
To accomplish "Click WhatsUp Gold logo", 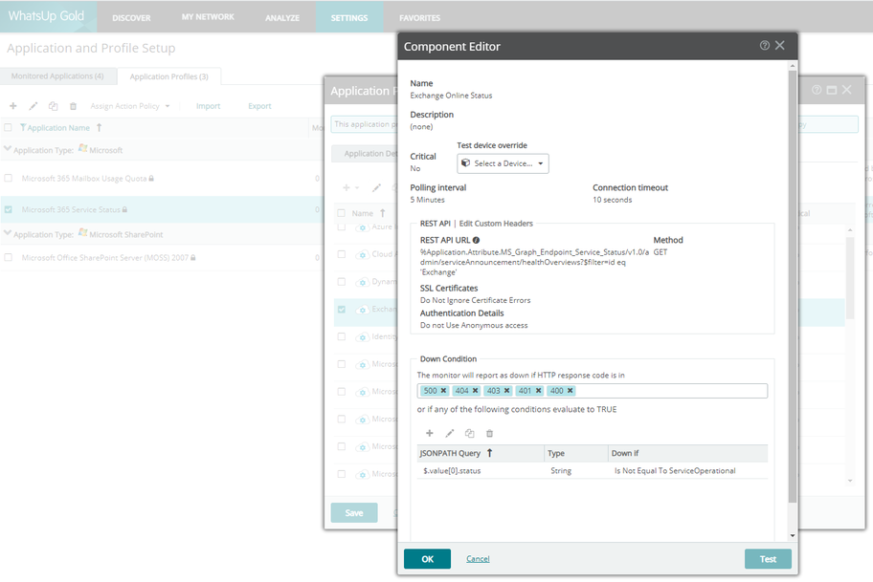I will [46, 16].
